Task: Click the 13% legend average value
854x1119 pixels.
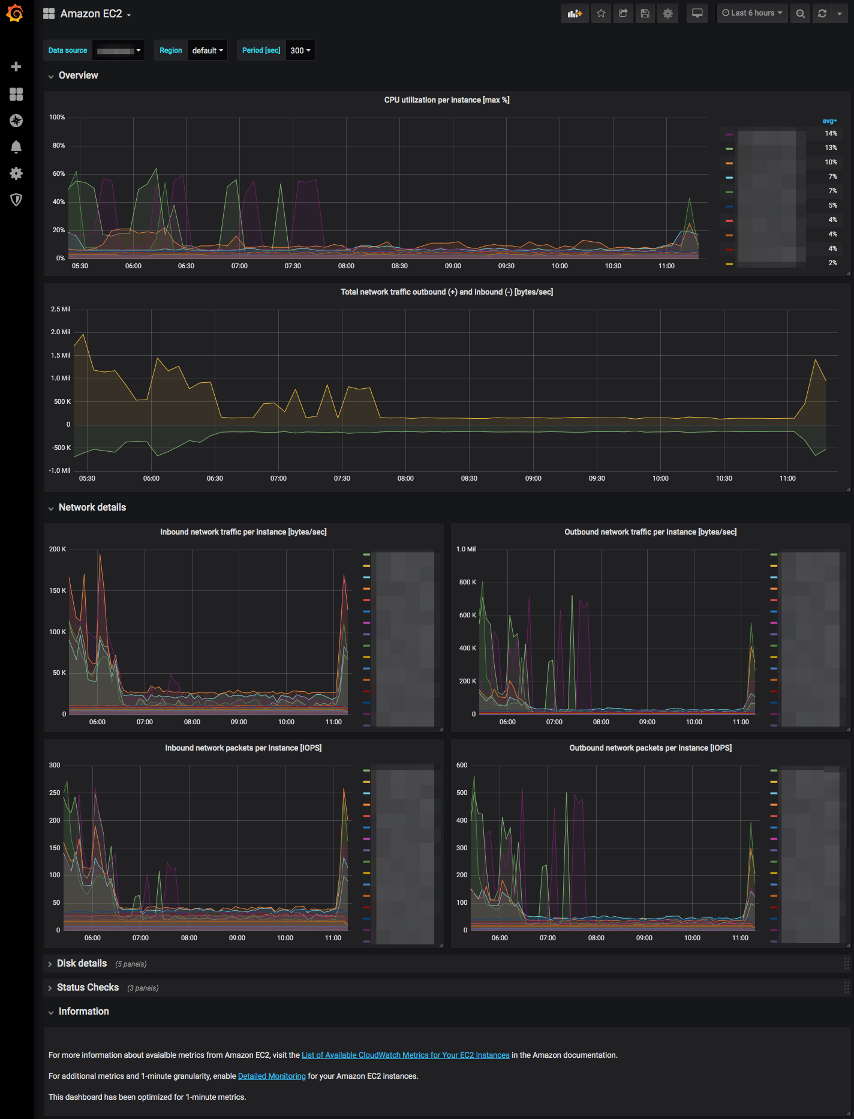Action: click(831, 148)
